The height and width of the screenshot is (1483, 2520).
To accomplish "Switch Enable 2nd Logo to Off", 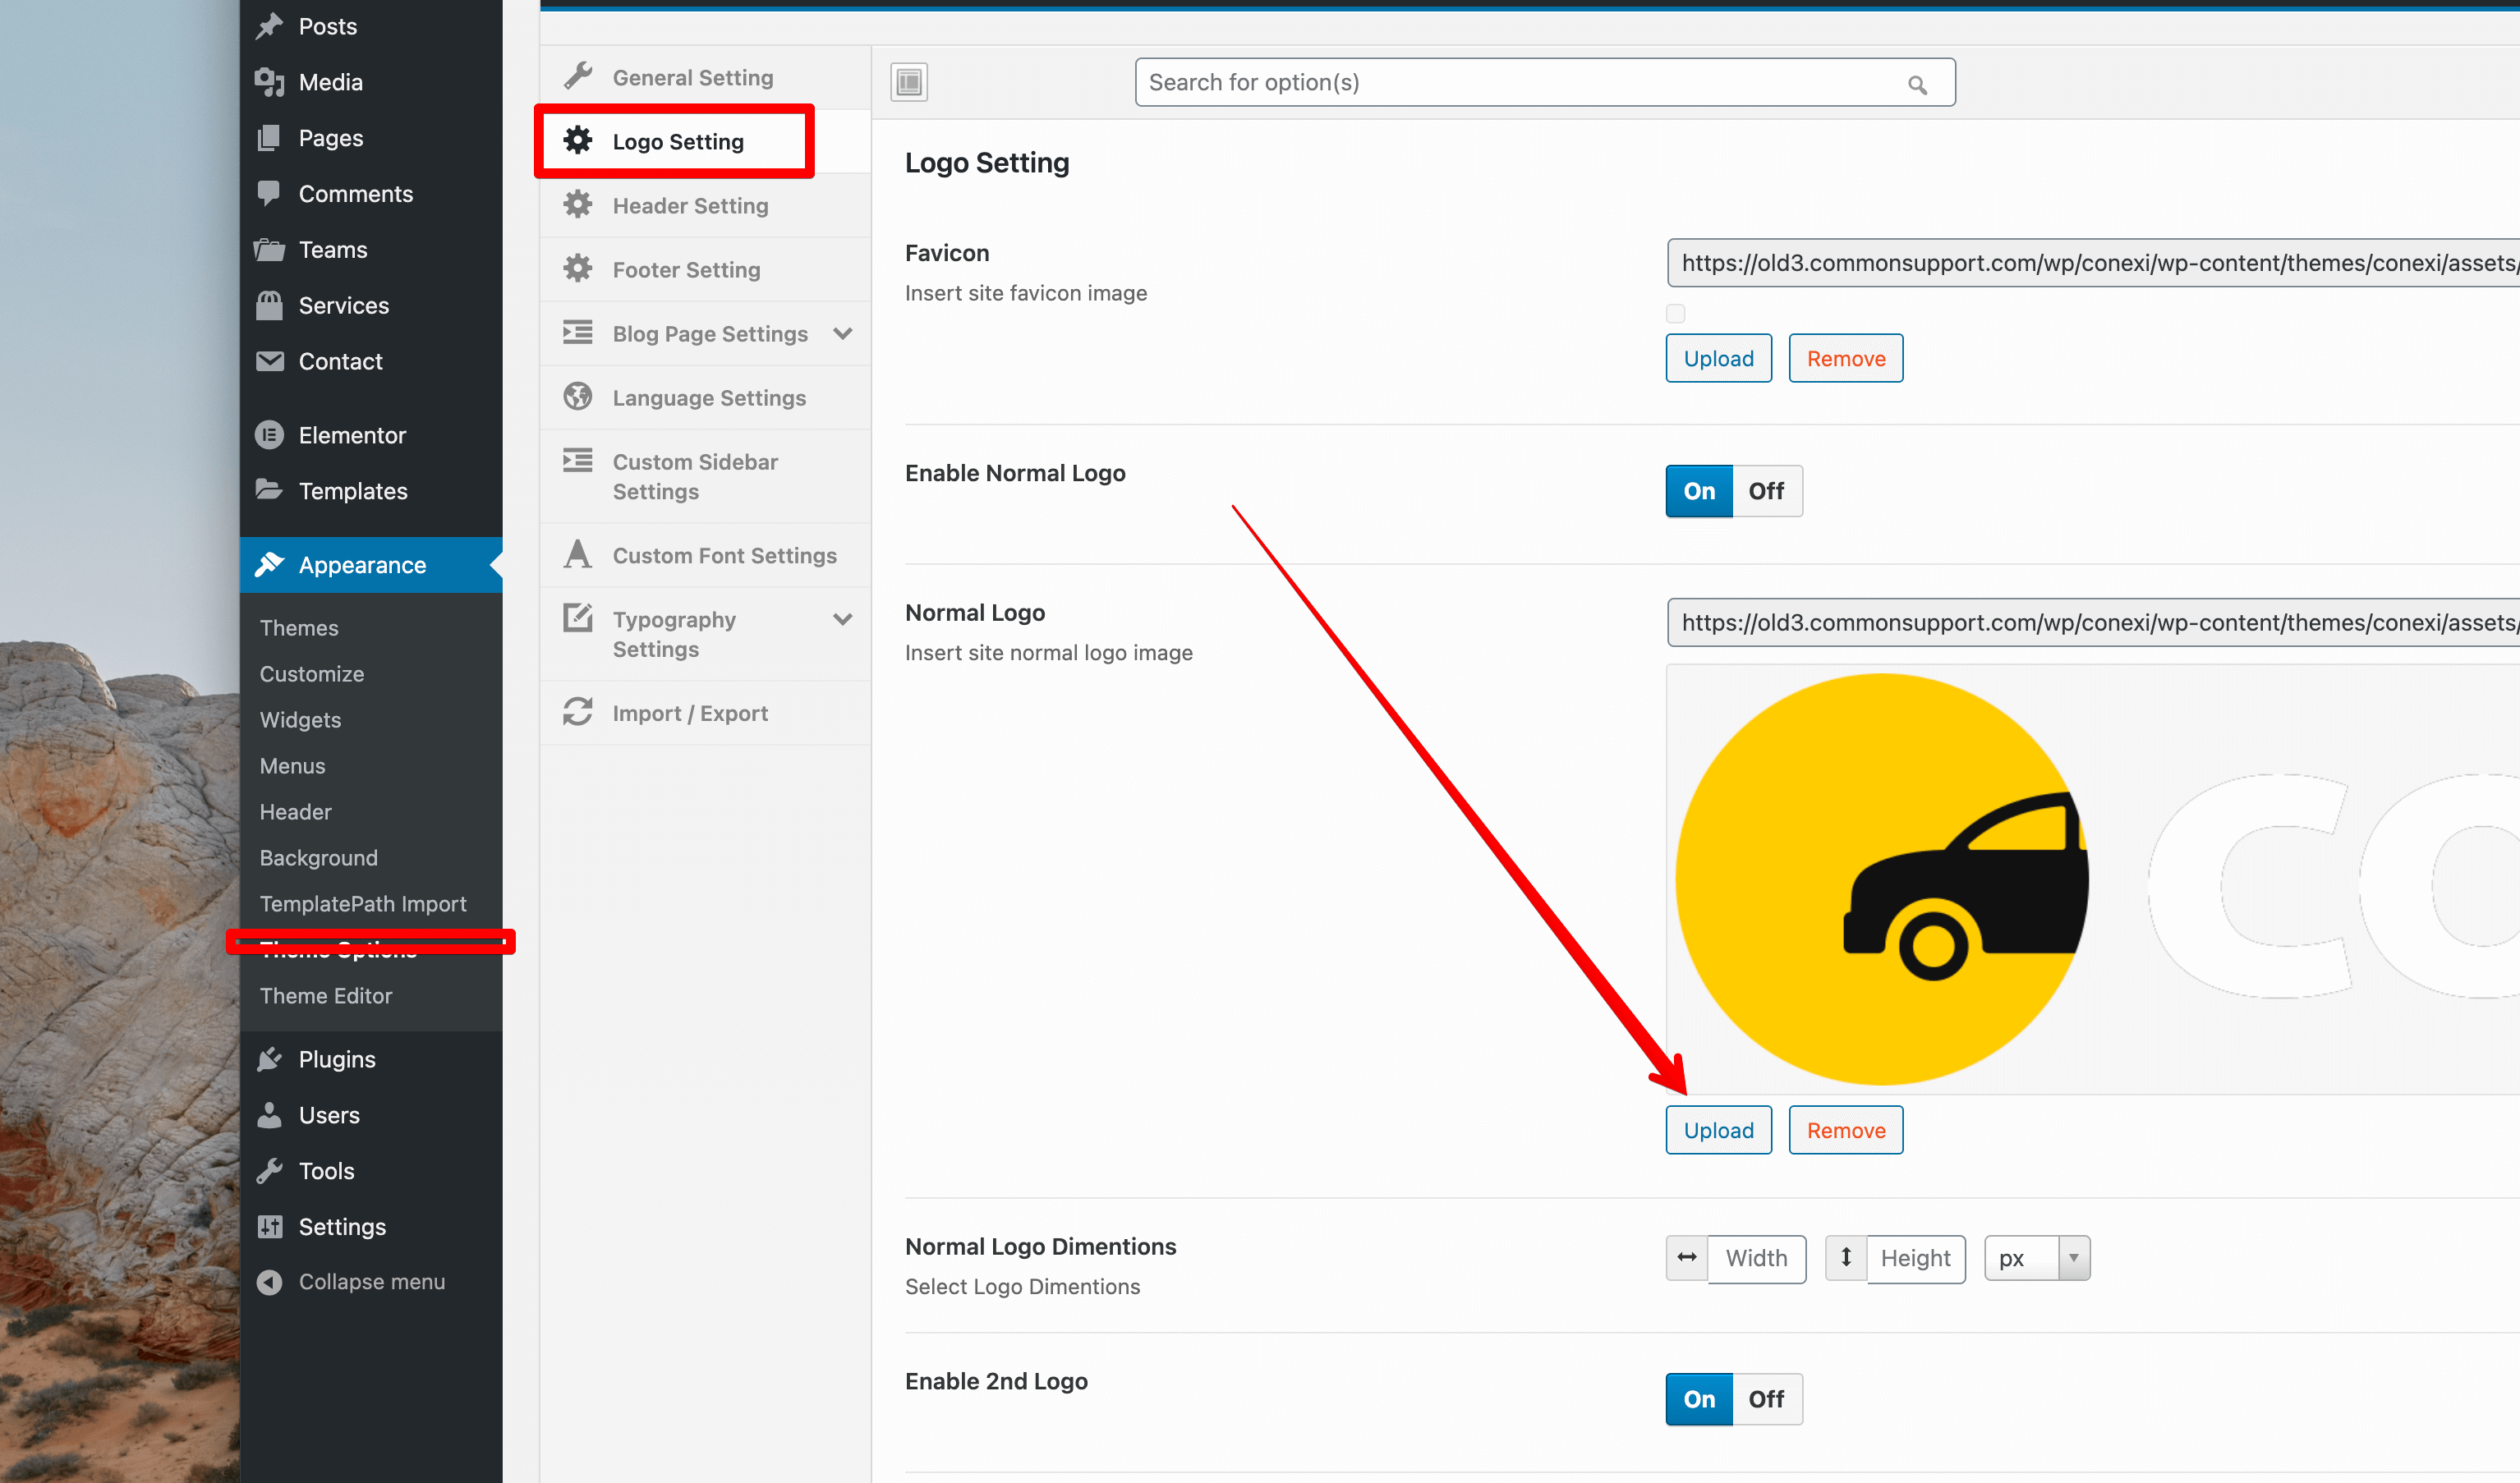I will tap(1766, 1399).
